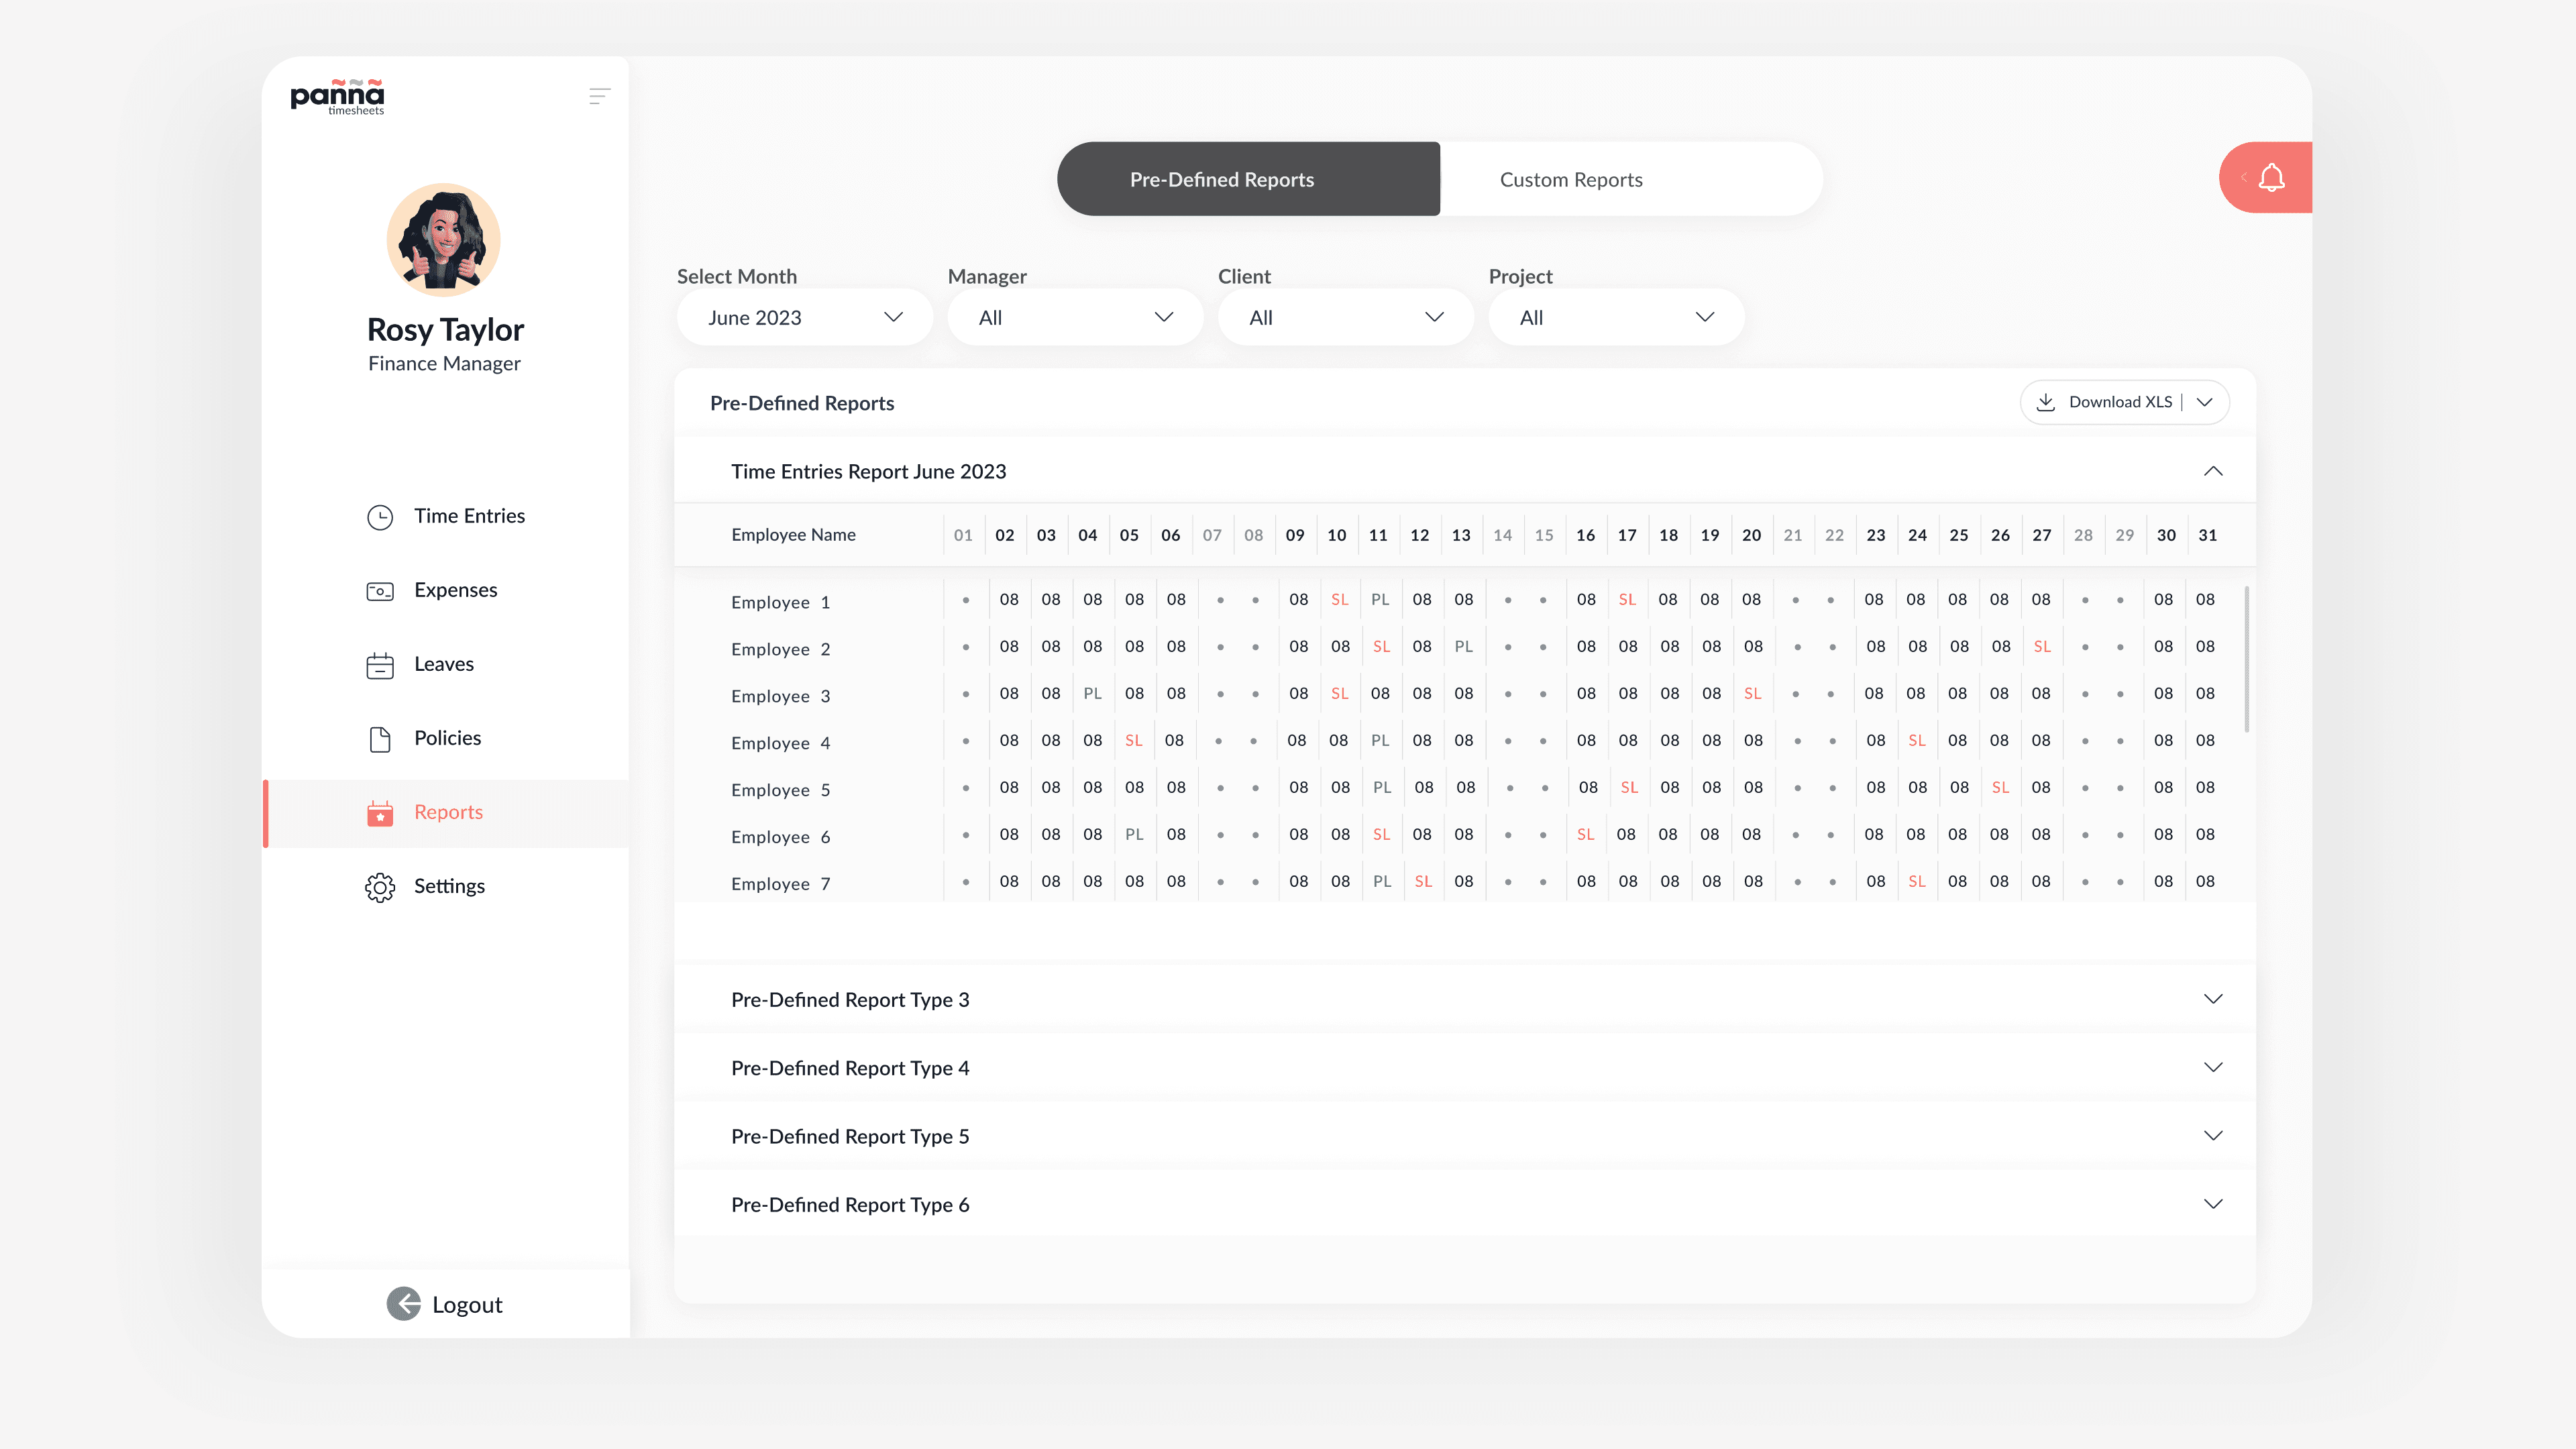Expand Pre-Defined Report Type 5
Viewport: 2576px width, 1449px height.
coord(2213,1136)
